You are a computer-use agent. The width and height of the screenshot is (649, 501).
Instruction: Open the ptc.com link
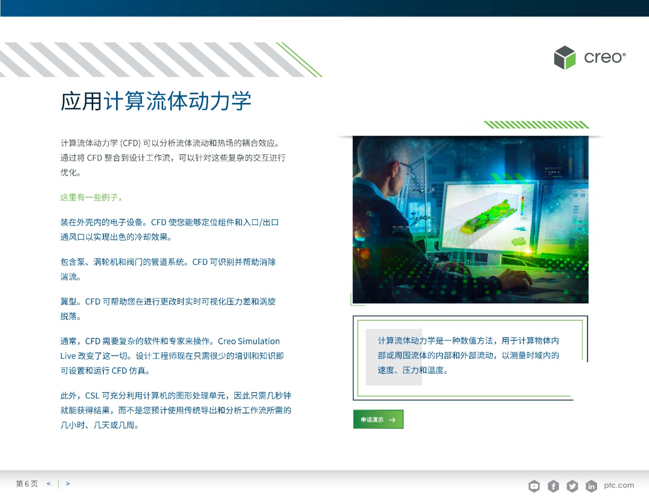click(x=619, y=485)
